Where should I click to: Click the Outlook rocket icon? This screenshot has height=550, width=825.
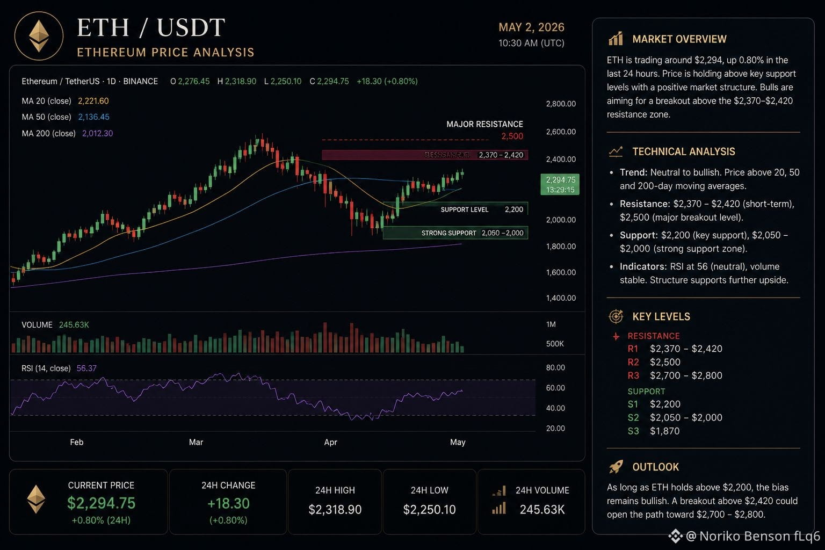616,467
